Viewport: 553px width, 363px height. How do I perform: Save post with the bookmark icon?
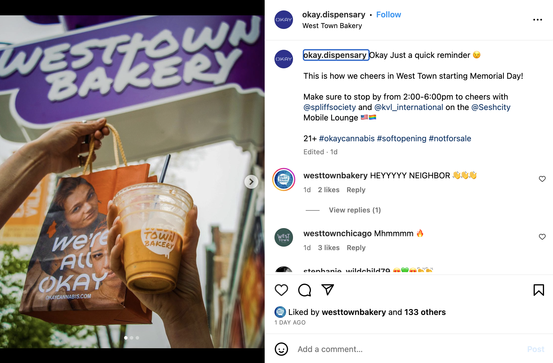click(x=539, y=290)
